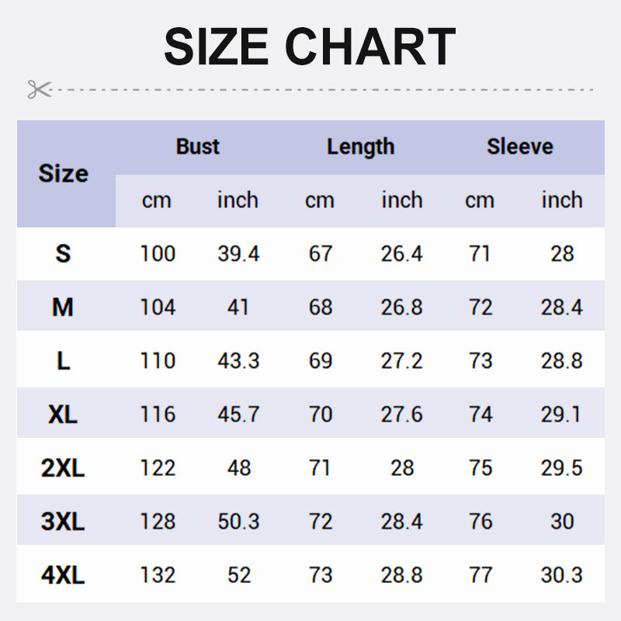
Task: Select the 4XL size row label
Action: point(64,575)
